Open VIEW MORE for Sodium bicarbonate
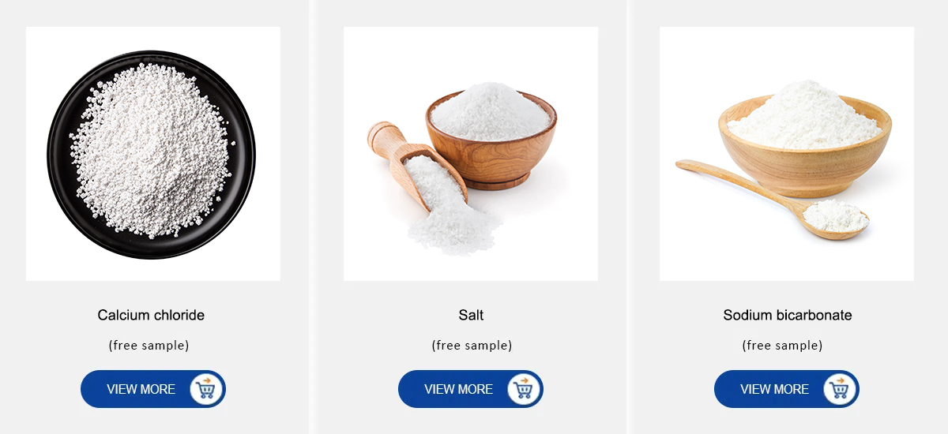Image resolution: width=948 pixels, height=434 pixels. click(775, 389)
